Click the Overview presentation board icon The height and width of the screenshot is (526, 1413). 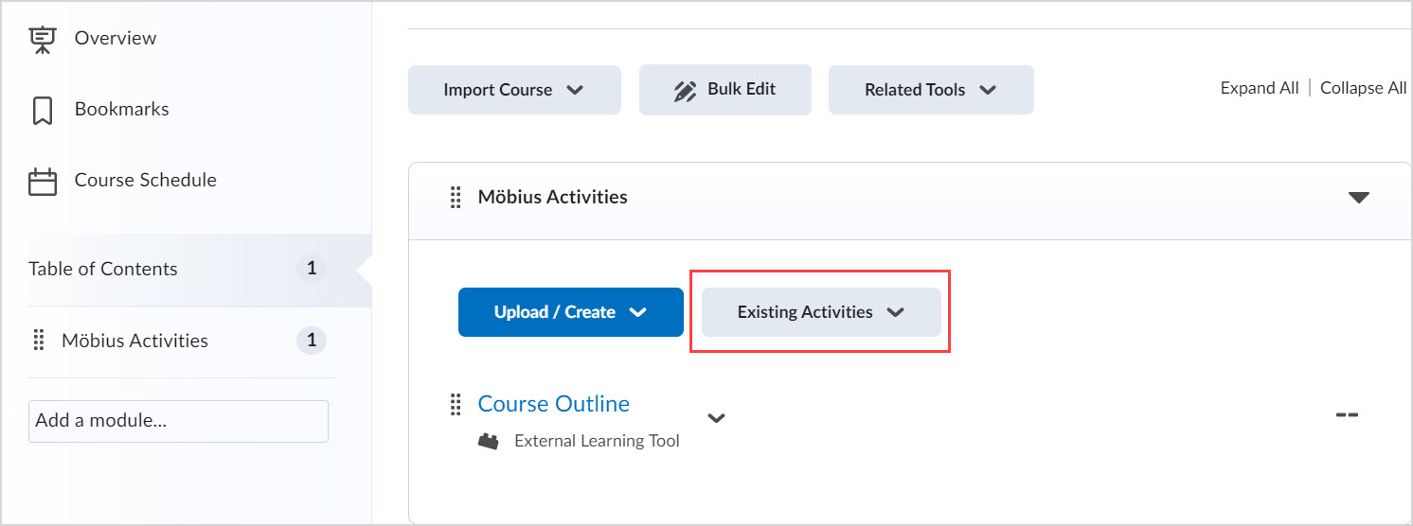(x=42, y=38)
